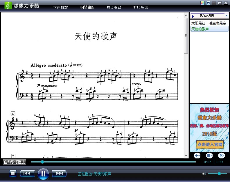Open the 热点资源 tab

pos(114,7)
